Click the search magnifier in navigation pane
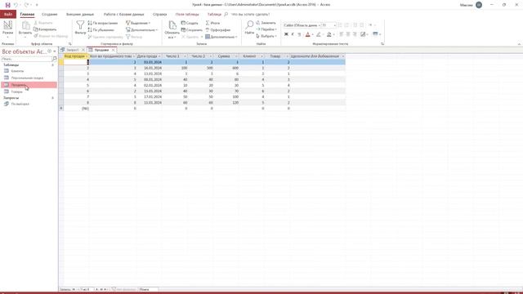This screenshot has width=523, height=294. [55, 59]
